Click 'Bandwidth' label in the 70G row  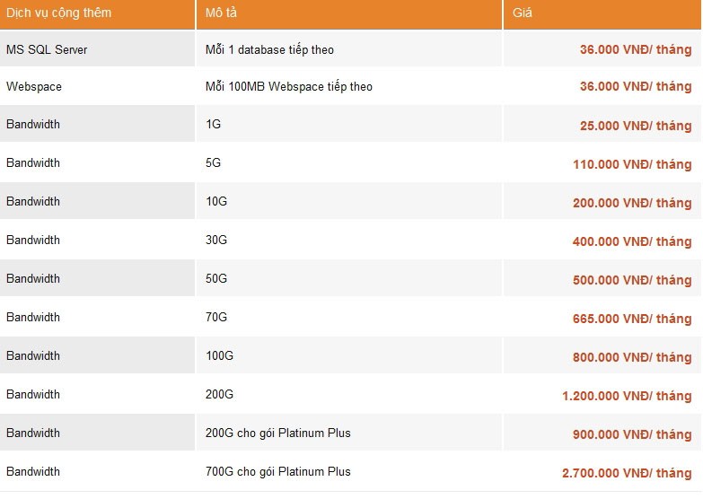point(33,317)
